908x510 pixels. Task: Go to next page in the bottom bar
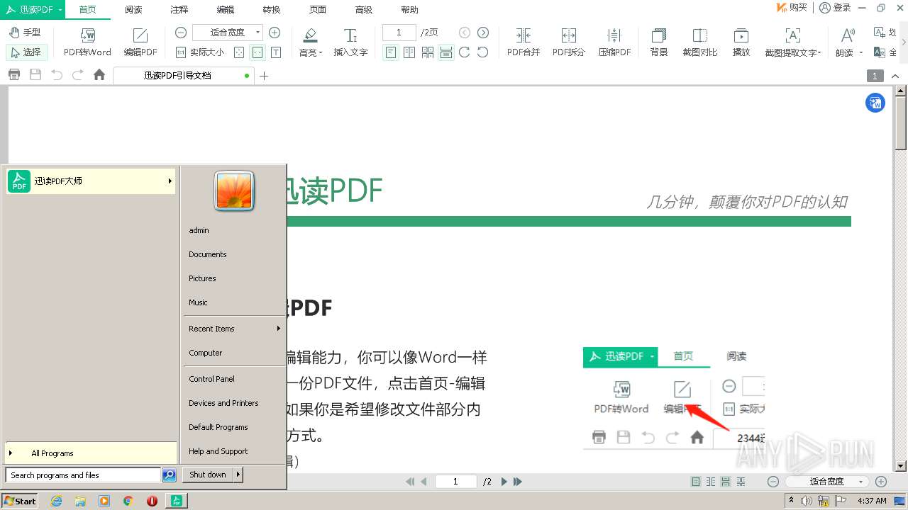point(504,482)
